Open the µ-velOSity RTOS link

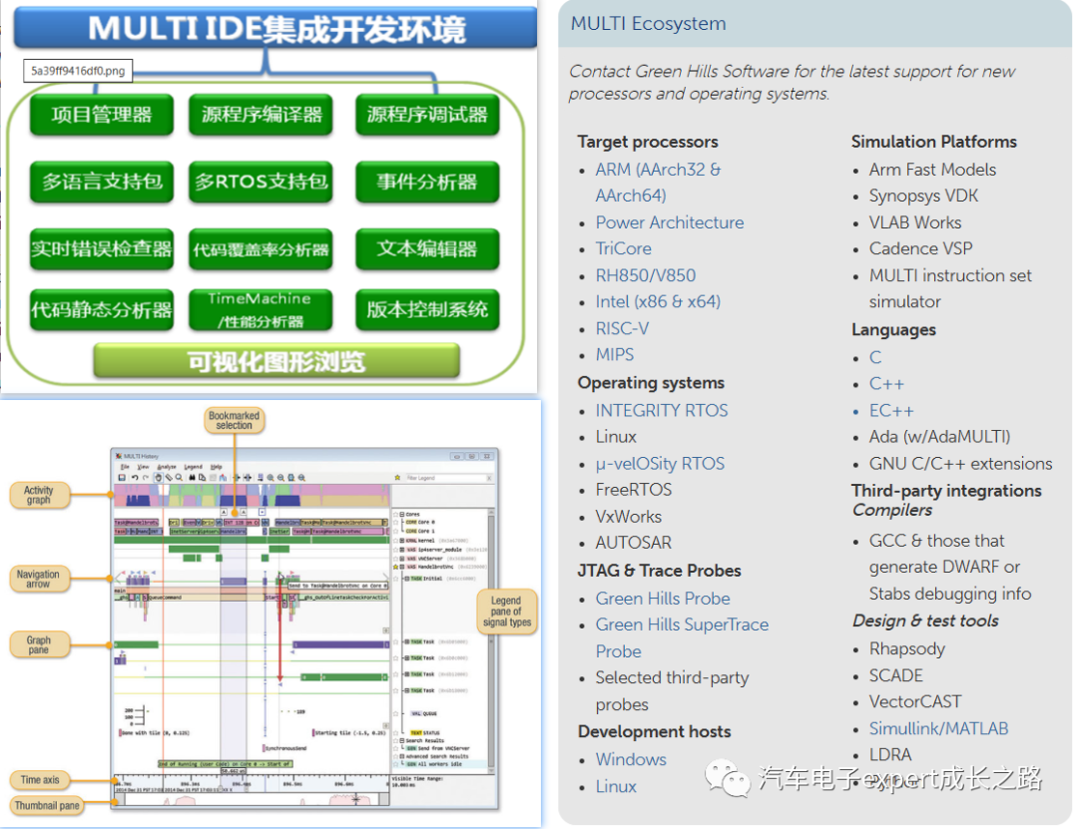(660, 463)
